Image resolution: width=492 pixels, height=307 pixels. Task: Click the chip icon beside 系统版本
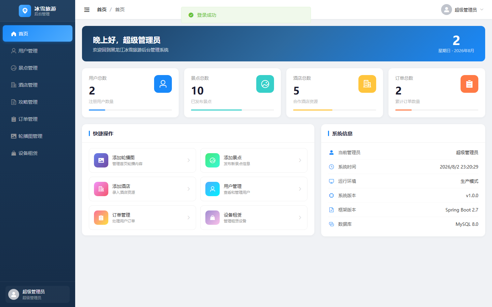331,195
